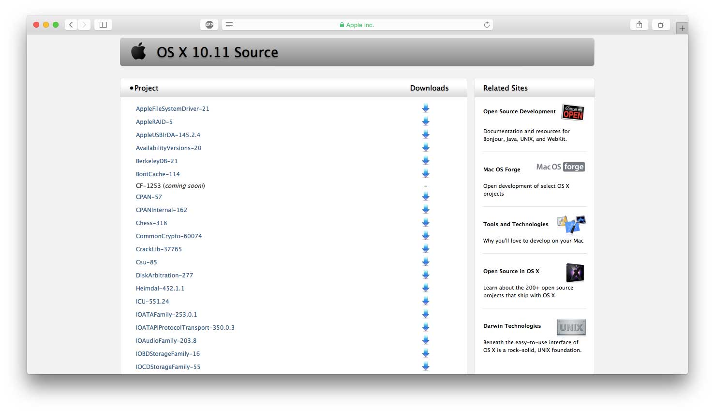Viewport: 715px width, 413px height.
Task: Click the Safari back navigation arrow
Action: (x=71, y=25)
